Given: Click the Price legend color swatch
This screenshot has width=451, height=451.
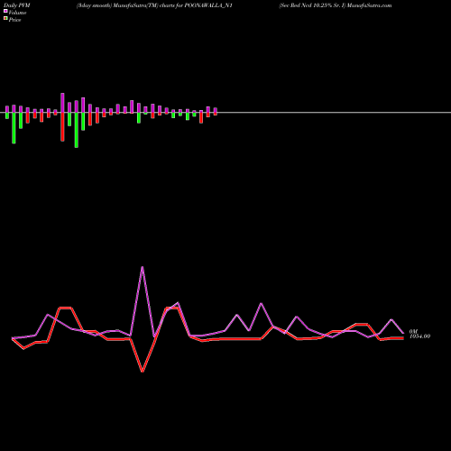Looking at the screenshot, I should pyautogui.click(x=5, y=18).
